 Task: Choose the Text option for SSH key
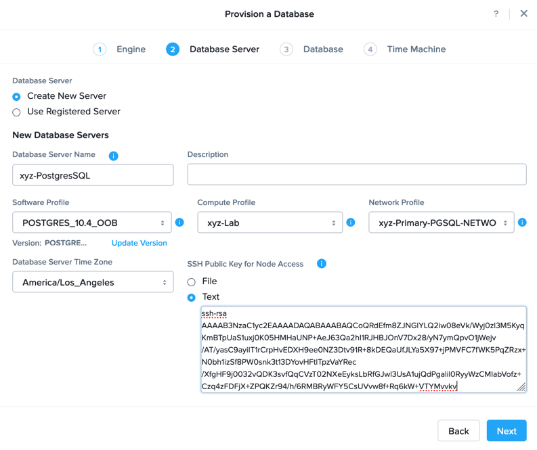click(192, 297)
